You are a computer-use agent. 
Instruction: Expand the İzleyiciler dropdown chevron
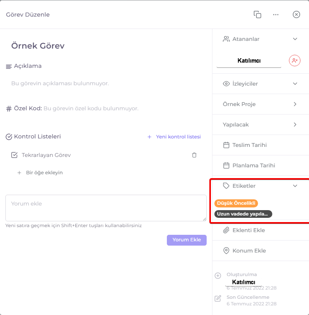pos(295,84)
